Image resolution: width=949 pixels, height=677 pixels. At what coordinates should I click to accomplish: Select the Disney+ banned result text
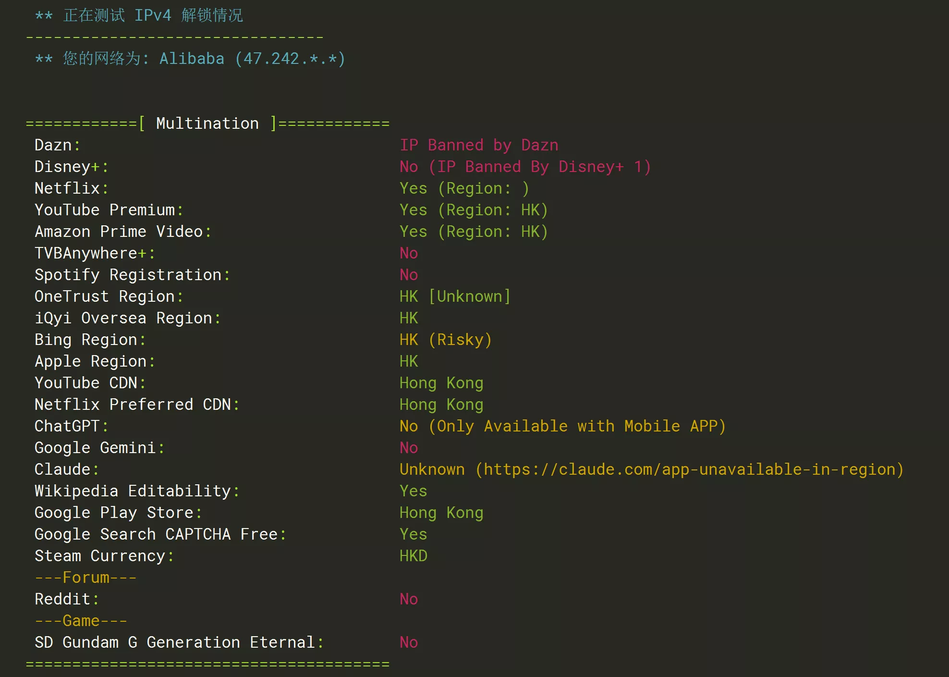point(525,167)
